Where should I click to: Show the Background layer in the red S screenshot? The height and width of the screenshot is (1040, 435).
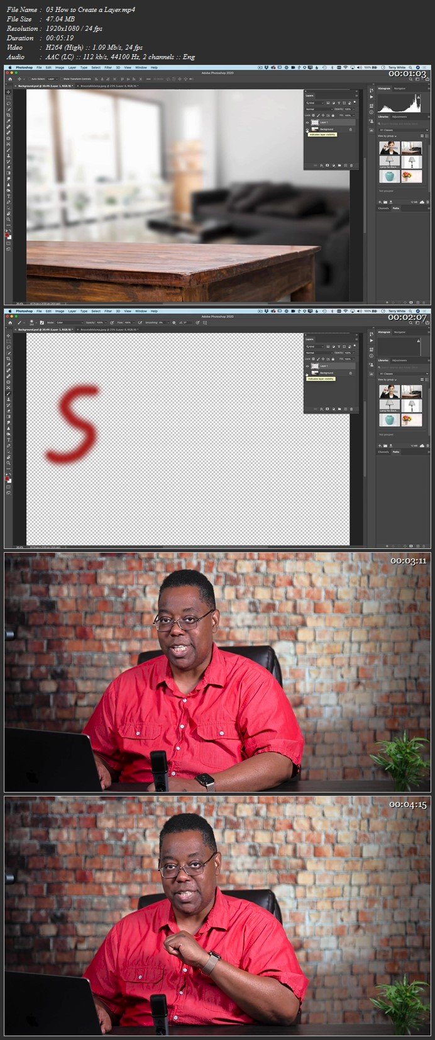307,373
